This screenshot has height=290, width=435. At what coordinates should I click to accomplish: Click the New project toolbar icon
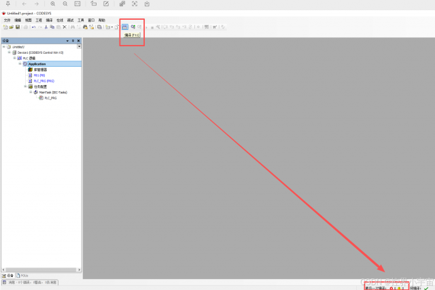(x=5, y=27)
